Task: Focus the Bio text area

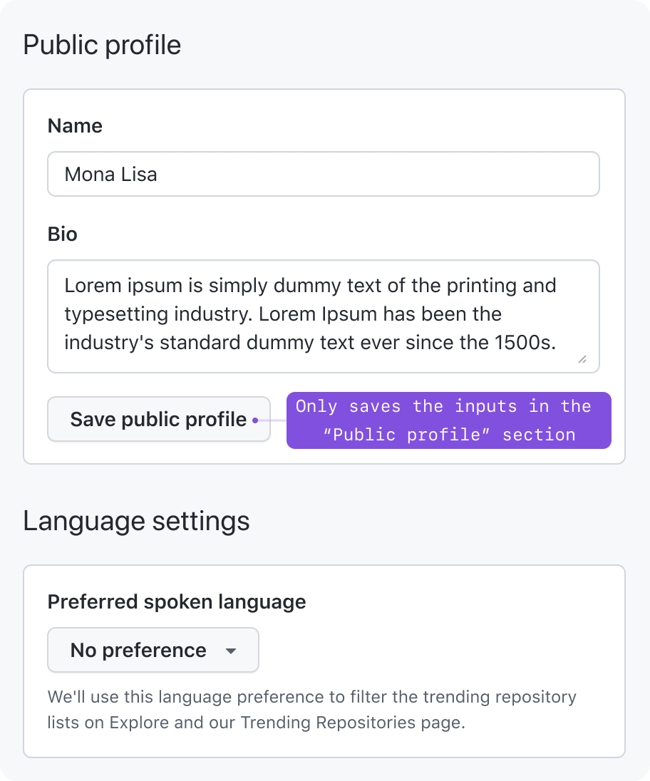Action: click(x=324, y=316)
